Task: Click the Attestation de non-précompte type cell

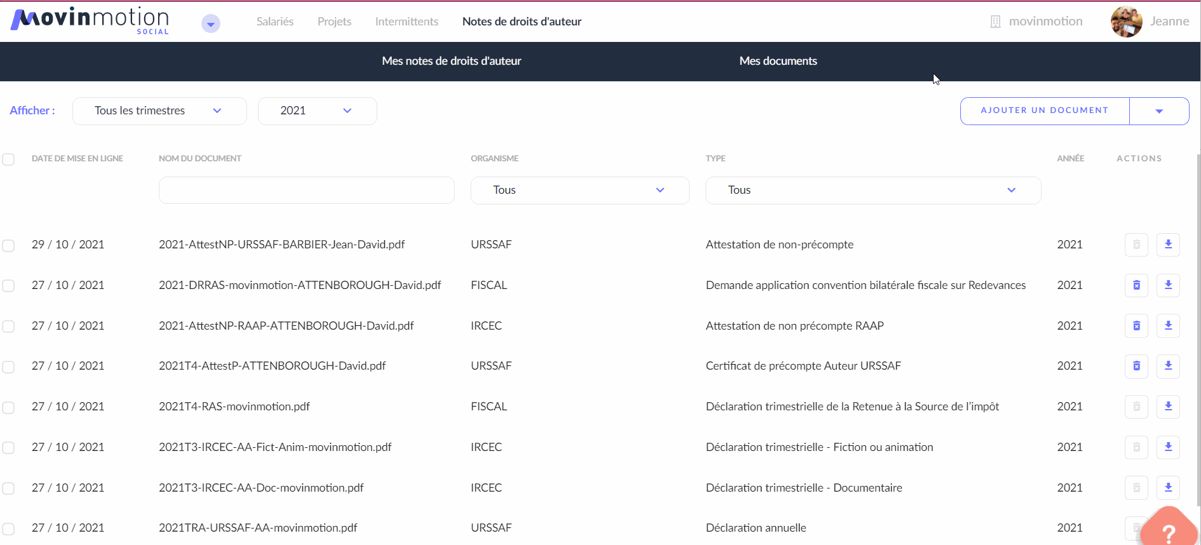Action: [780, 245]
